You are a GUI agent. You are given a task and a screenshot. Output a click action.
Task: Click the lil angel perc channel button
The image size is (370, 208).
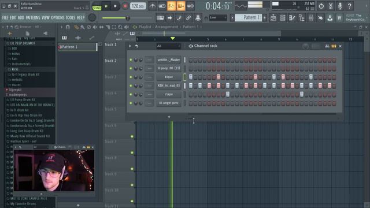click(169, 103)
